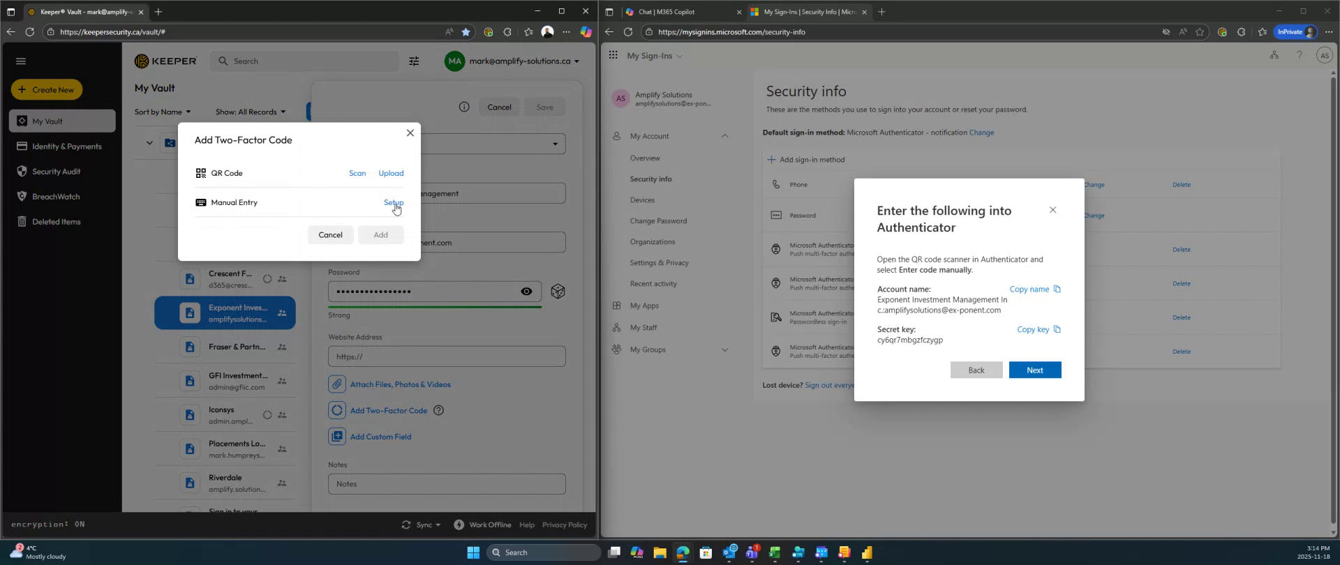Screen dimensions: 1340x565
Task: Open My Apps in sidebar
Action: click(x=644, y=306)
